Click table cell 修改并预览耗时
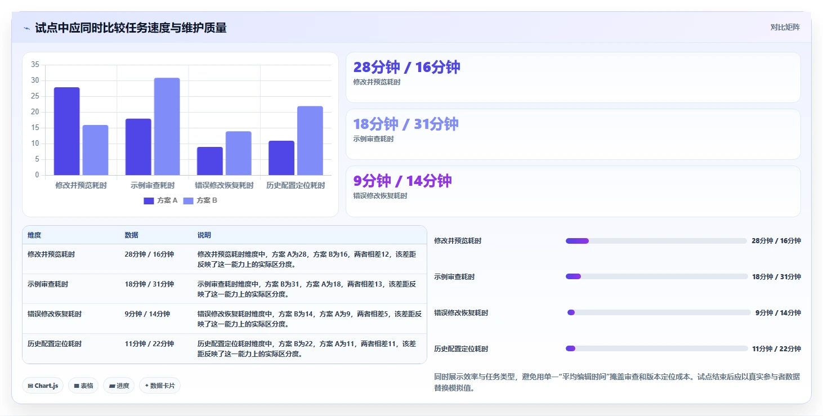The height and width of the screenshot is (416, 823). pos(51,254)
